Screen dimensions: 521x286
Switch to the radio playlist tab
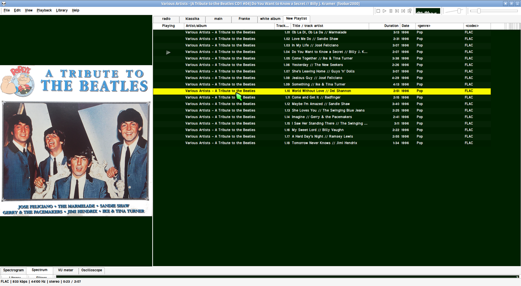(x=166, y=19)
